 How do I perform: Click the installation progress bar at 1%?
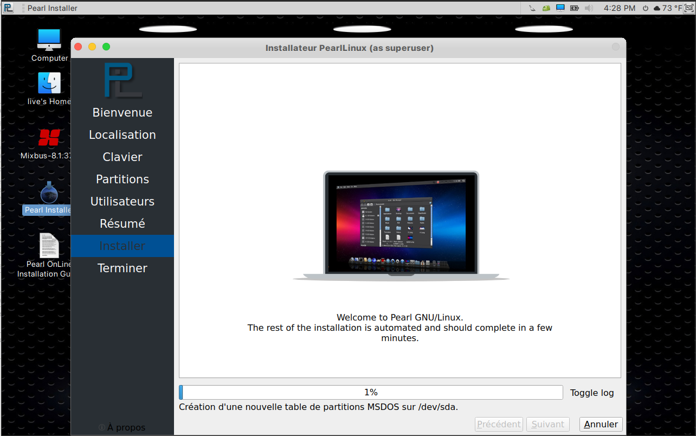(371, 393)
